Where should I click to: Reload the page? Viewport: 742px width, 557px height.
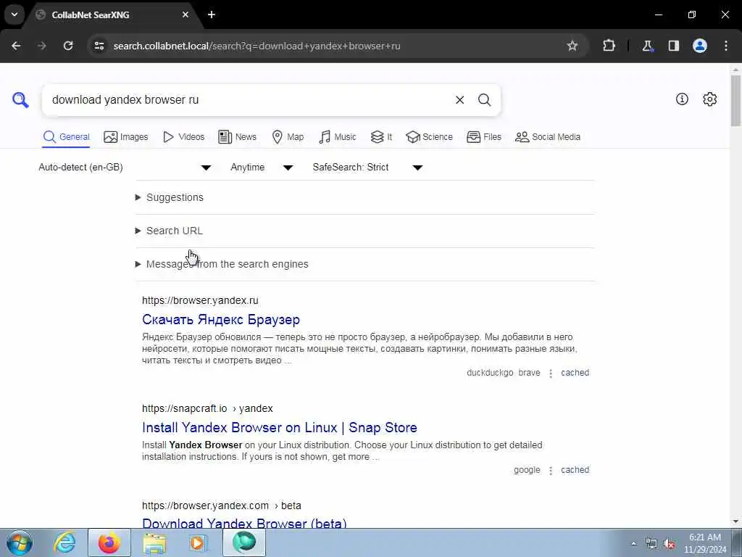click(68, 46)
